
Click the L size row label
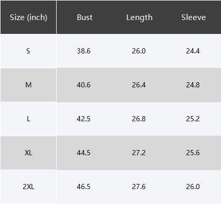point(28,119)
